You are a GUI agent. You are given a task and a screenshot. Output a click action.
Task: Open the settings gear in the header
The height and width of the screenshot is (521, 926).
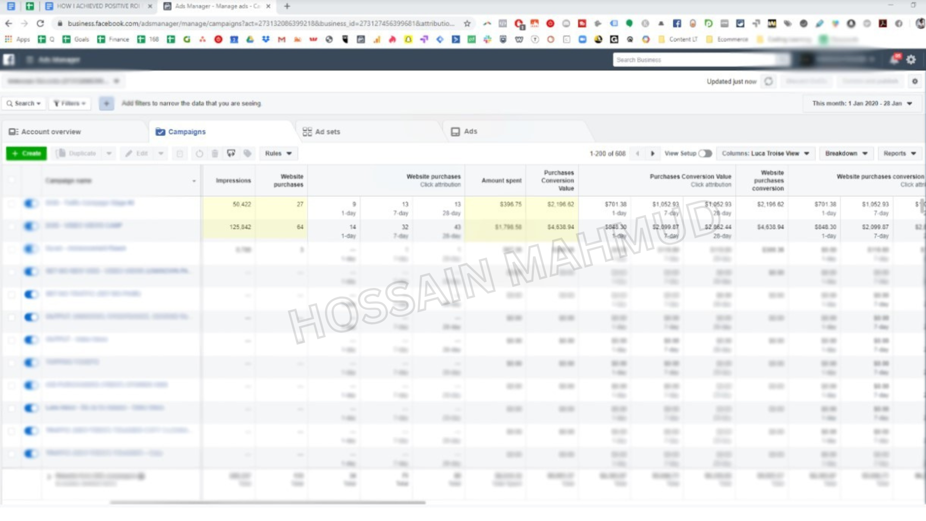click(911, 60)
